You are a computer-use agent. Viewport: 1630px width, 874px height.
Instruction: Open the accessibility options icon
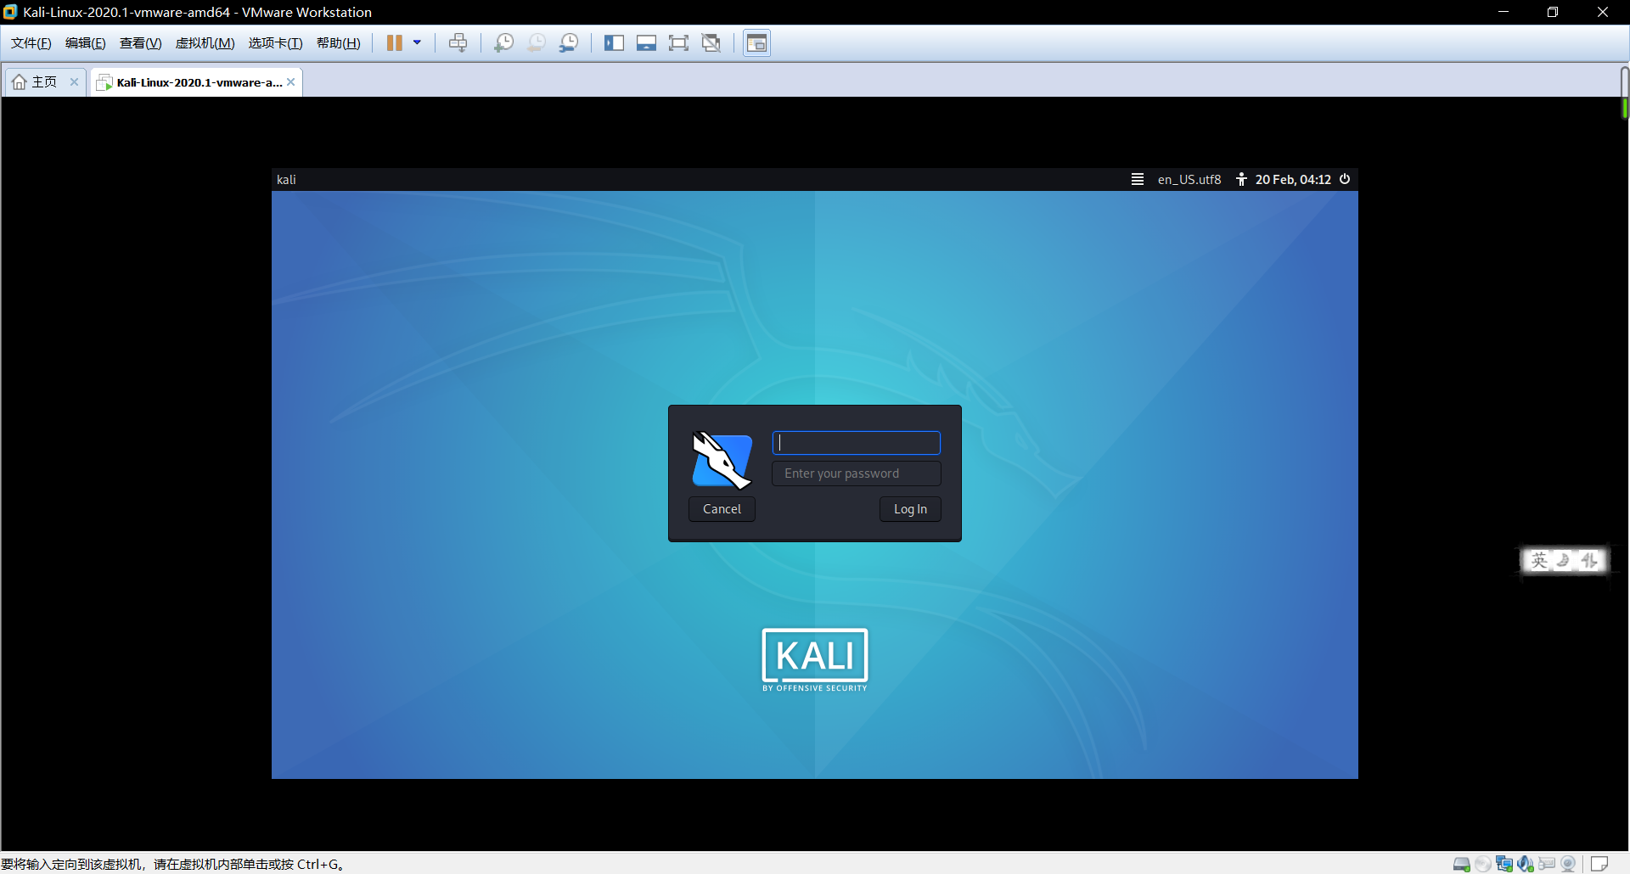[1241, 179]
